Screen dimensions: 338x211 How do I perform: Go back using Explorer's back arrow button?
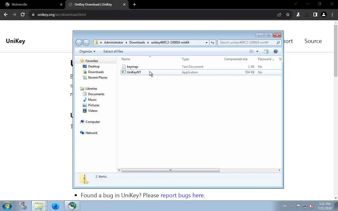coord(79,42)
